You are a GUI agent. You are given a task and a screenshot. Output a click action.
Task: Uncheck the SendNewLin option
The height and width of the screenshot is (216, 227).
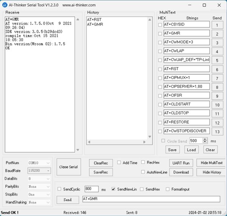click(113, 189)
